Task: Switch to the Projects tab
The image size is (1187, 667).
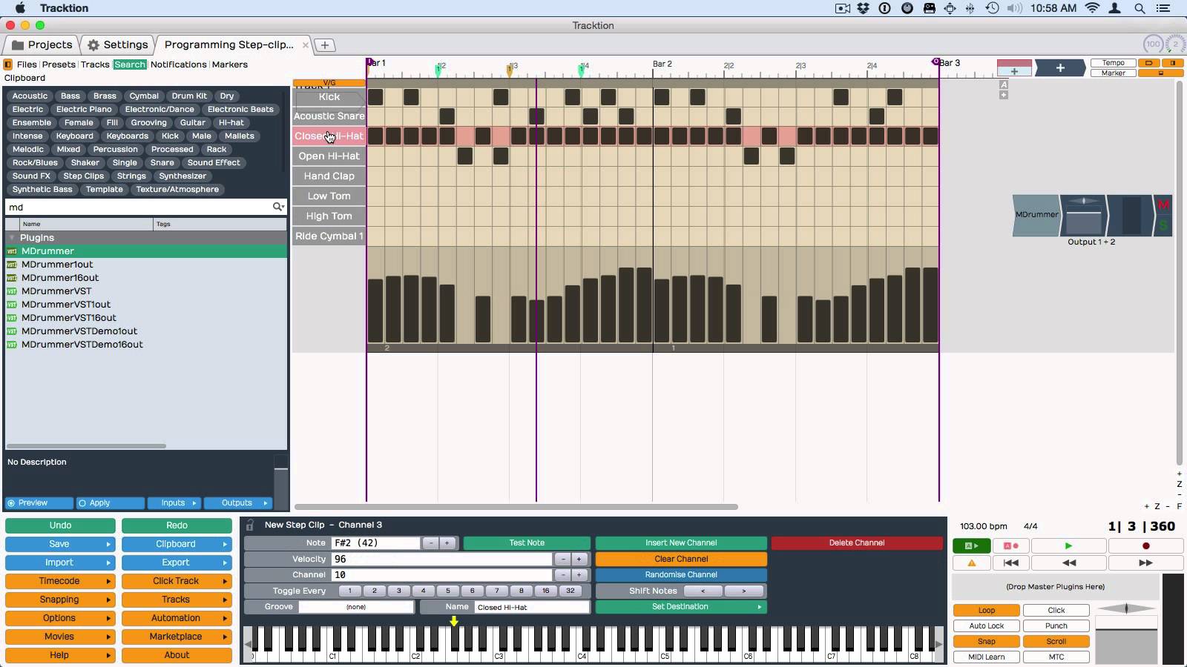Action: coord(43,44)
